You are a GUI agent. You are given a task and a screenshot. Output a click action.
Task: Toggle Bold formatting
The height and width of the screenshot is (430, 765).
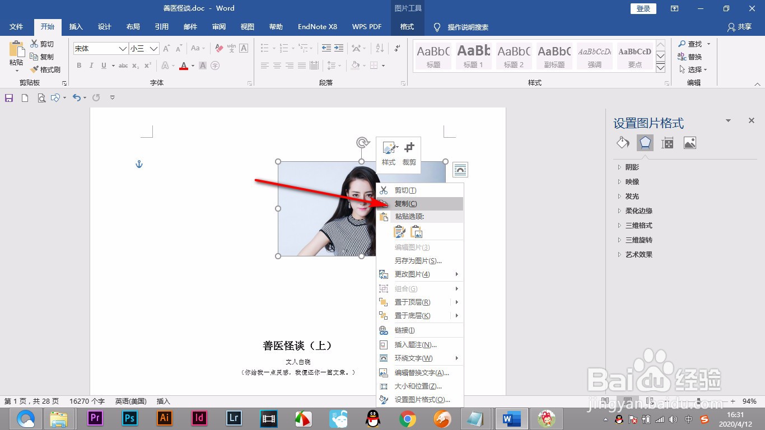(79, 66)
